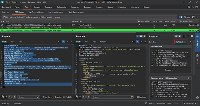Go to next search match in Response

tap(88, 97)
